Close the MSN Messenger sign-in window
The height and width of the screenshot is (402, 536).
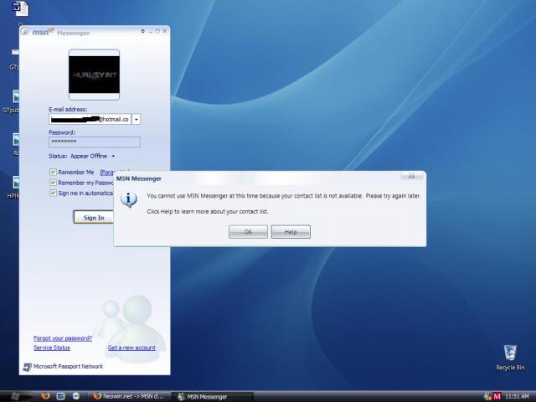[x=165, y=31]
